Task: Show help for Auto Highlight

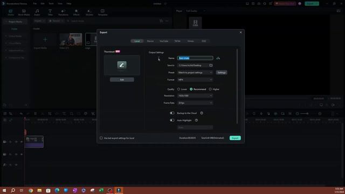Action: point(196,120)
